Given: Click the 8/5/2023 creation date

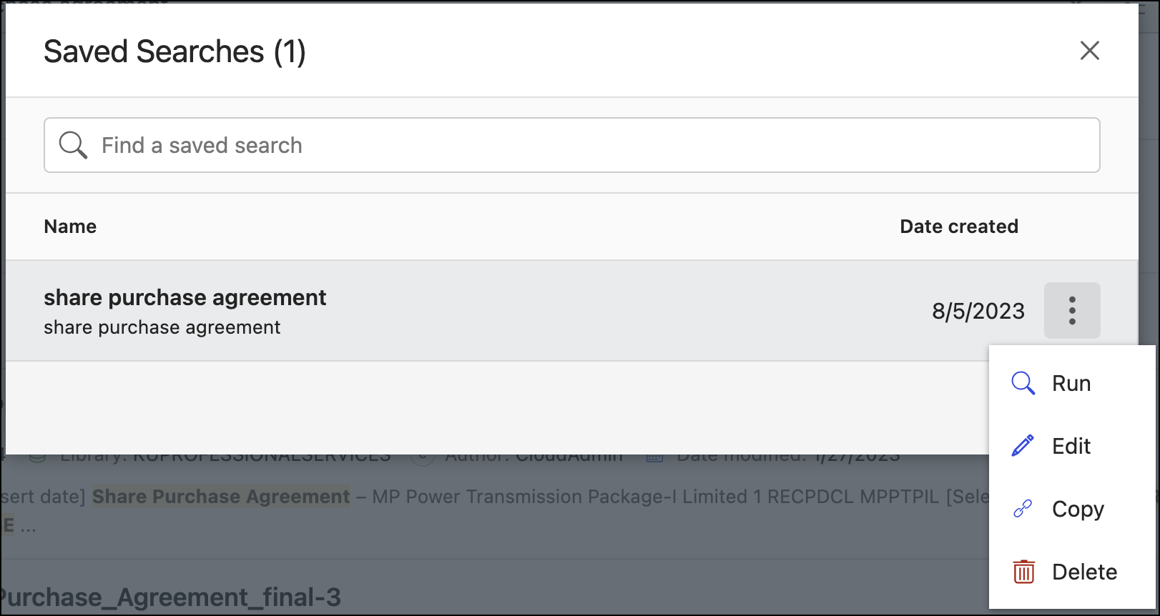Looking at the screenshot, I should click(x=978, y=311).
